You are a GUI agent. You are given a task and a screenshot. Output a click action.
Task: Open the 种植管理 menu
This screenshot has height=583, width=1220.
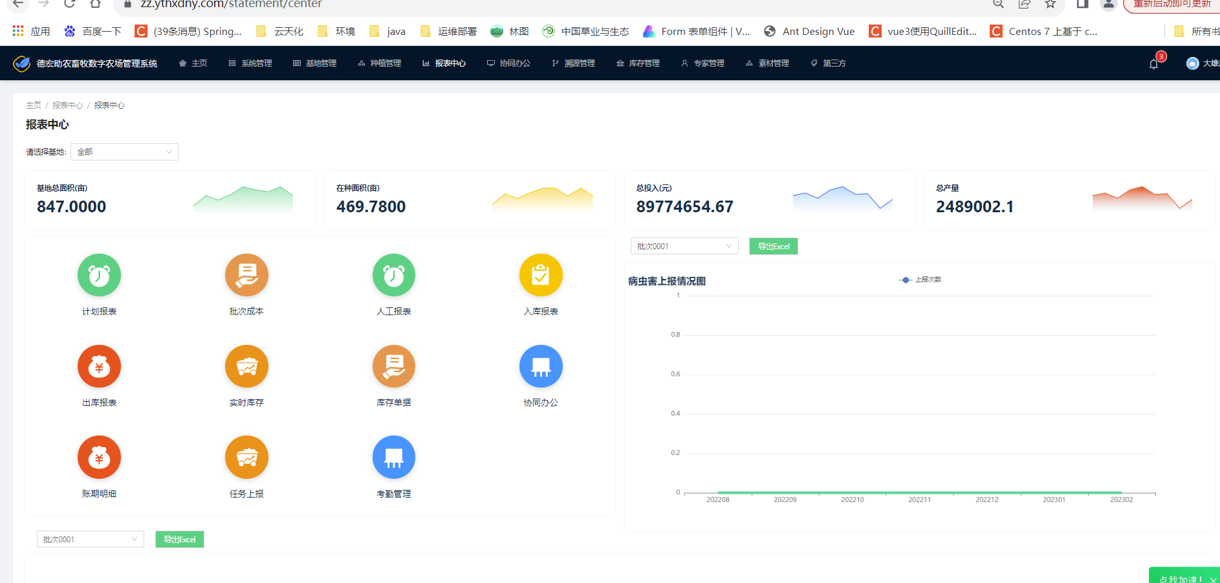click(x=379, y=63)
